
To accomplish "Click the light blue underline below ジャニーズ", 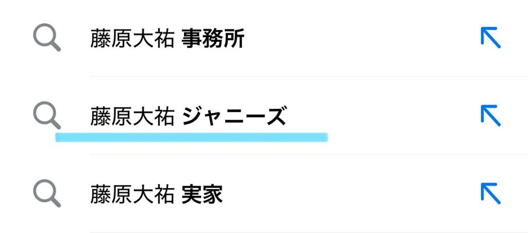I will pos(192,137).
